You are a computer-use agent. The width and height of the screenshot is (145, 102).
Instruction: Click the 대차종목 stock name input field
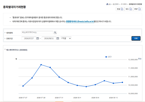pos(37,32)
